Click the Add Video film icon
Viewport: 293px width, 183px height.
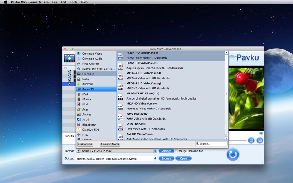pyautogui.click(x=69, y=58)
